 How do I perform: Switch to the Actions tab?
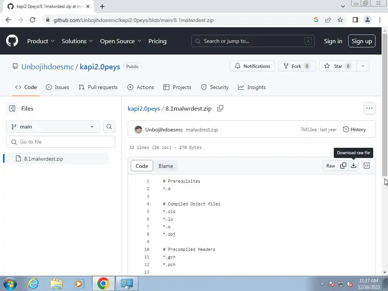click(x=141, y=88)
